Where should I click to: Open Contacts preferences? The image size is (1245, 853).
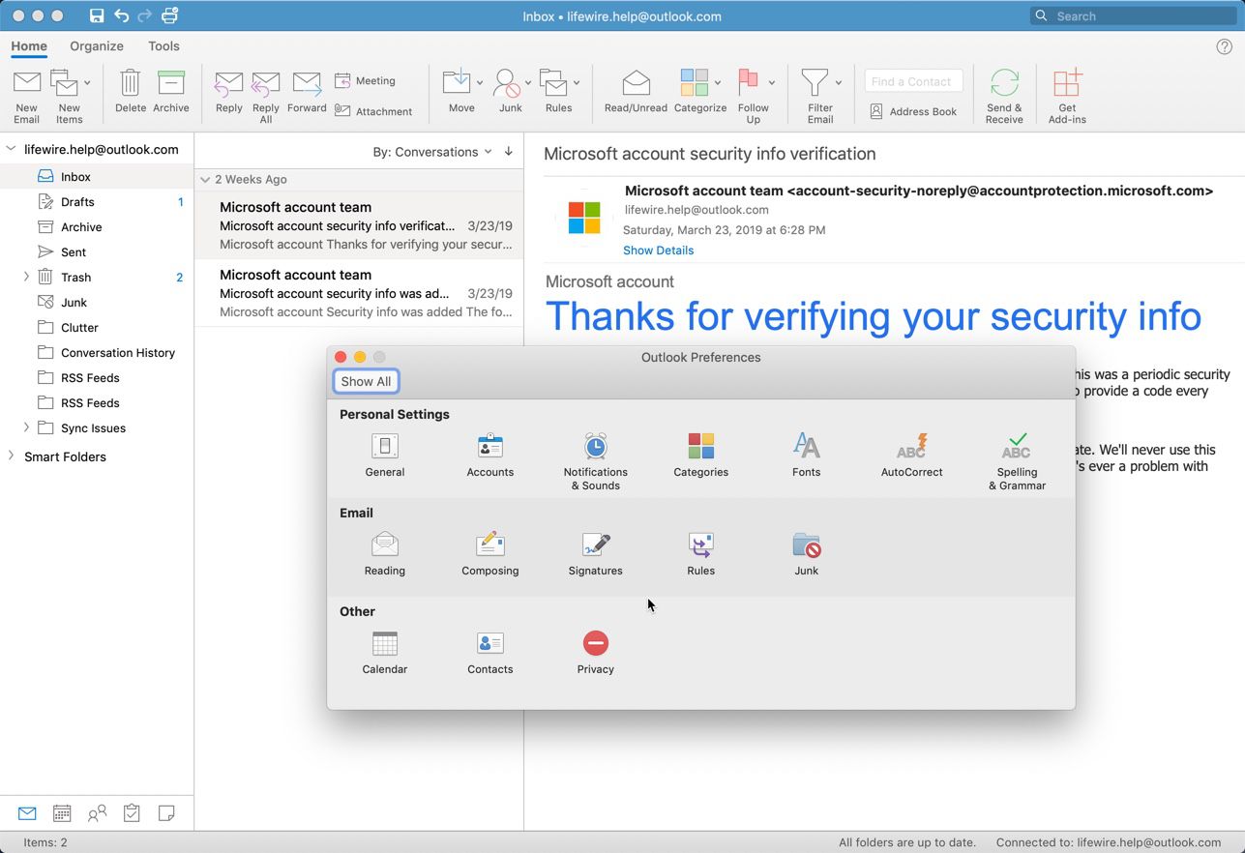tap(489, 652)
